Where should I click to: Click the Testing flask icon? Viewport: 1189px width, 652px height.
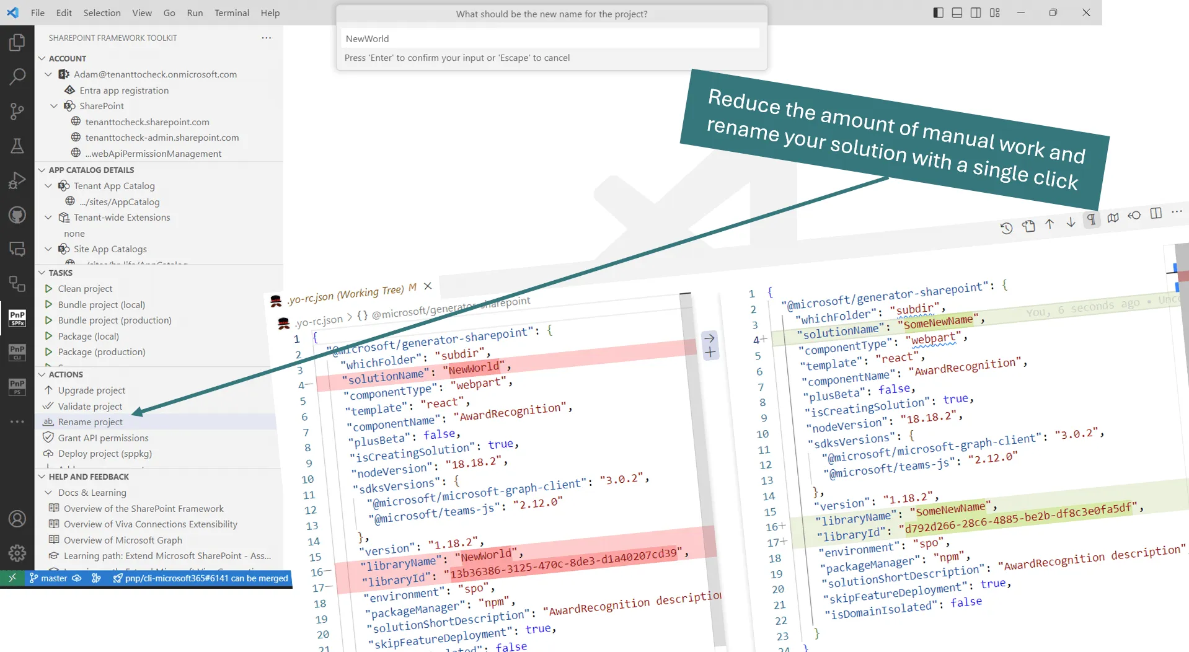[17, 146]
